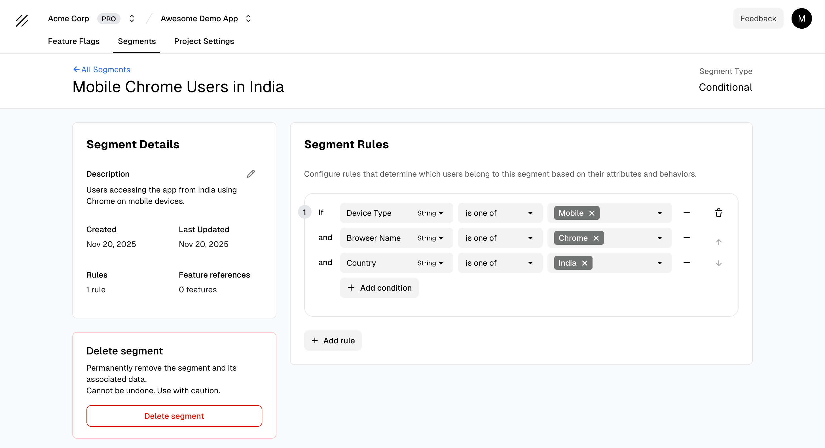Viewport: 825px width, 448px height.
Task: Click the Feedback button
Action: coord(758,18)
